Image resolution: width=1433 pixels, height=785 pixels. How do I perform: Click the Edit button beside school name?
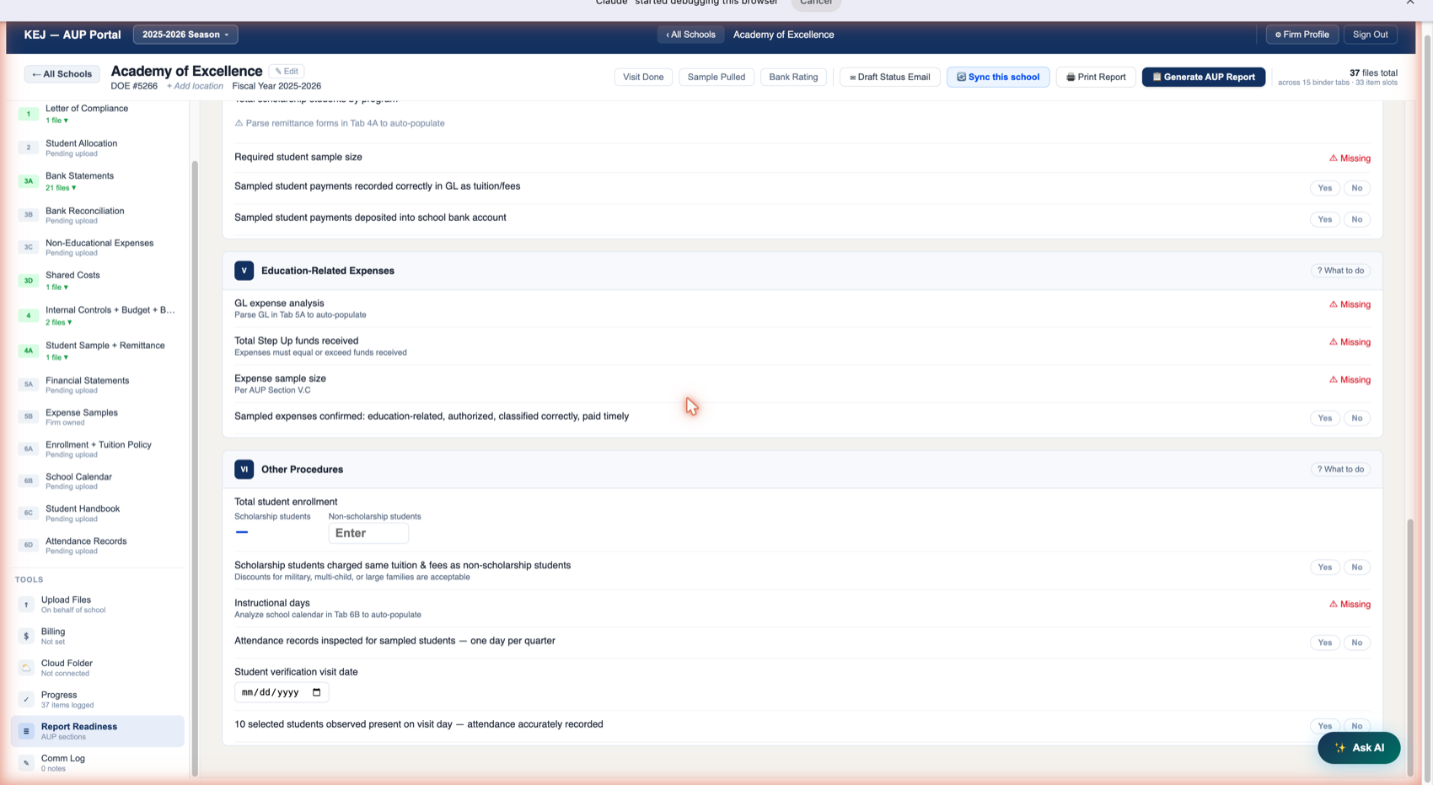coord(287,71)
